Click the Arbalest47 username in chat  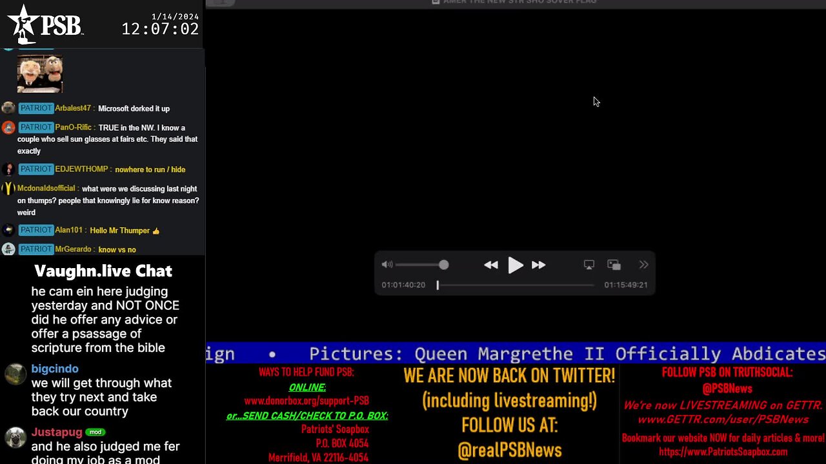pyautogui.click(x=73, y=108)
